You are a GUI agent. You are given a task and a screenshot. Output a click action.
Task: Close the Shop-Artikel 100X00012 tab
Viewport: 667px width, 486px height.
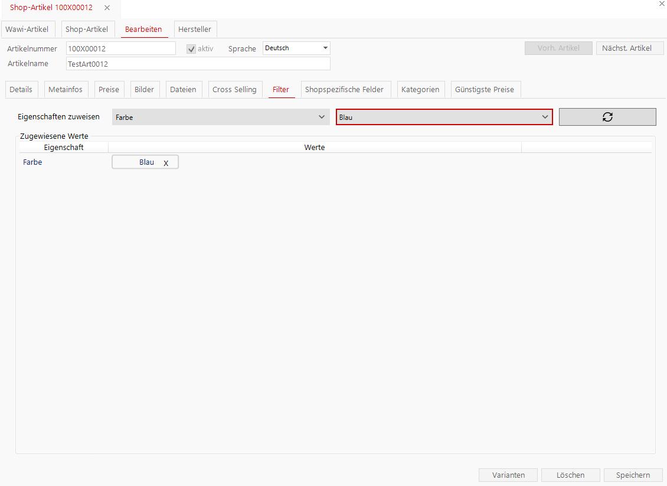point(107,8)
